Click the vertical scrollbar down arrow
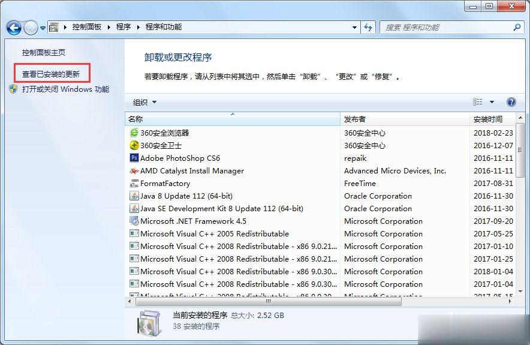530x345 pixels. pyautogui.click(x=520, y=292)
